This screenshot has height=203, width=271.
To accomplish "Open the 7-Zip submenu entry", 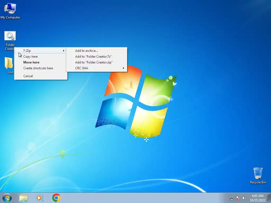I will tap(40, 50).
